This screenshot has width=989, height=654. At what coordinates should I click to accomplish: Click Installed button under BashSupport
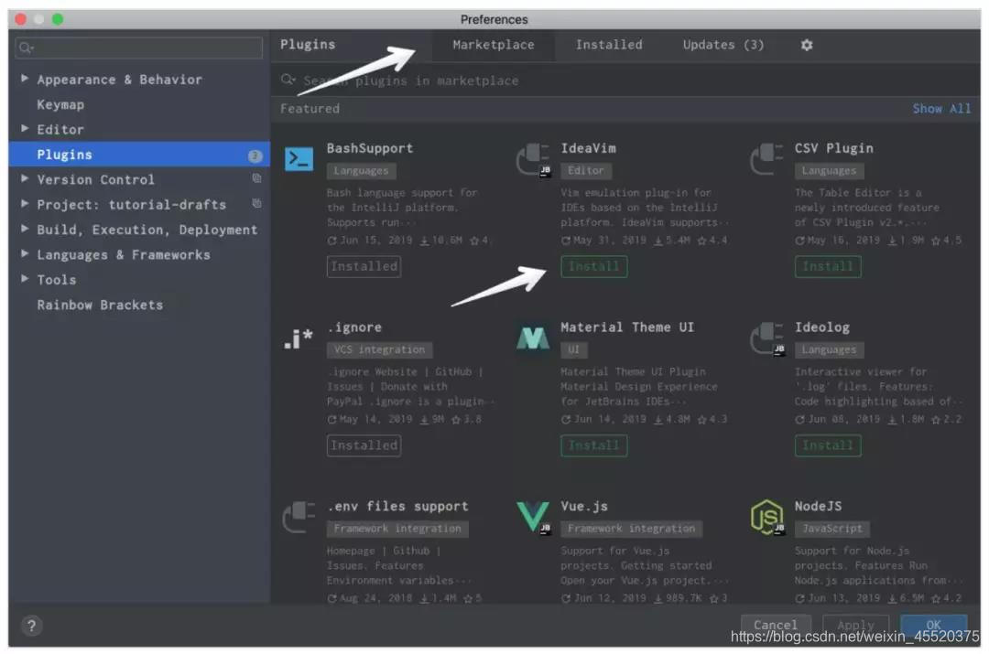(364, 266)
